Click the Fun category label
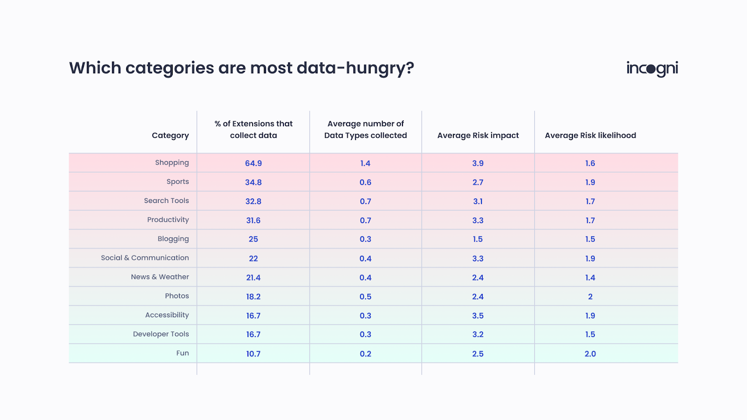This screenshot has height=420, width=747. coord(183,353)
